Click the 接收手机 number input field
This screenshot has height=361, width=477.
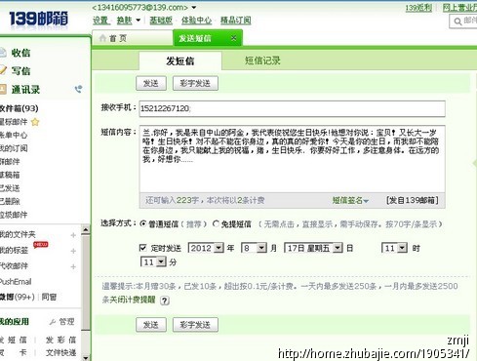[x=292, y=108]
